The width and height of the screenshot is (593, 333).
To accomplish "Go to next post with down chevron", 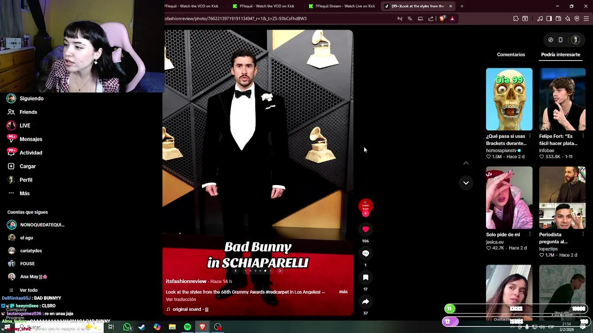I will point(466,183).
